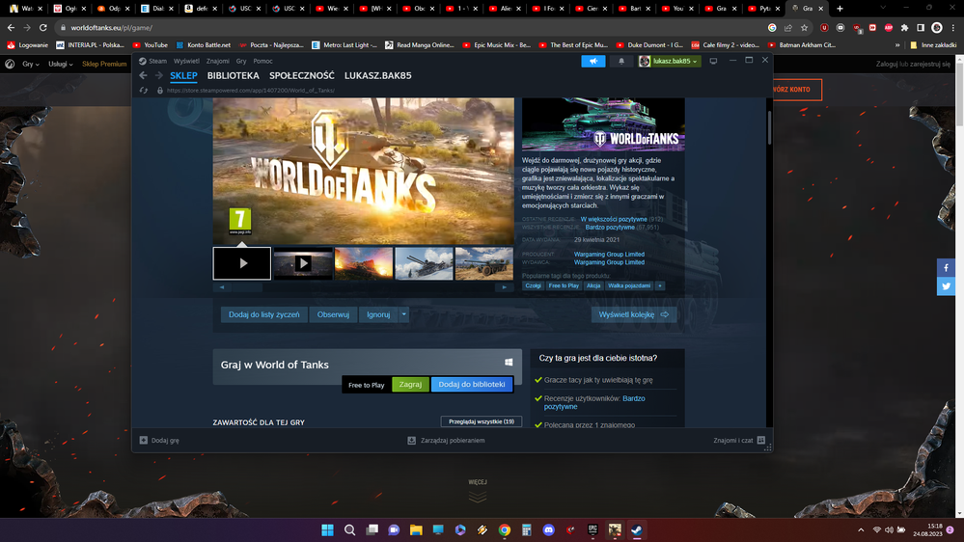The height and width of the screenshot is (542, 964).
Task: Select the first video thumbnail
Action: coord(241,263)
